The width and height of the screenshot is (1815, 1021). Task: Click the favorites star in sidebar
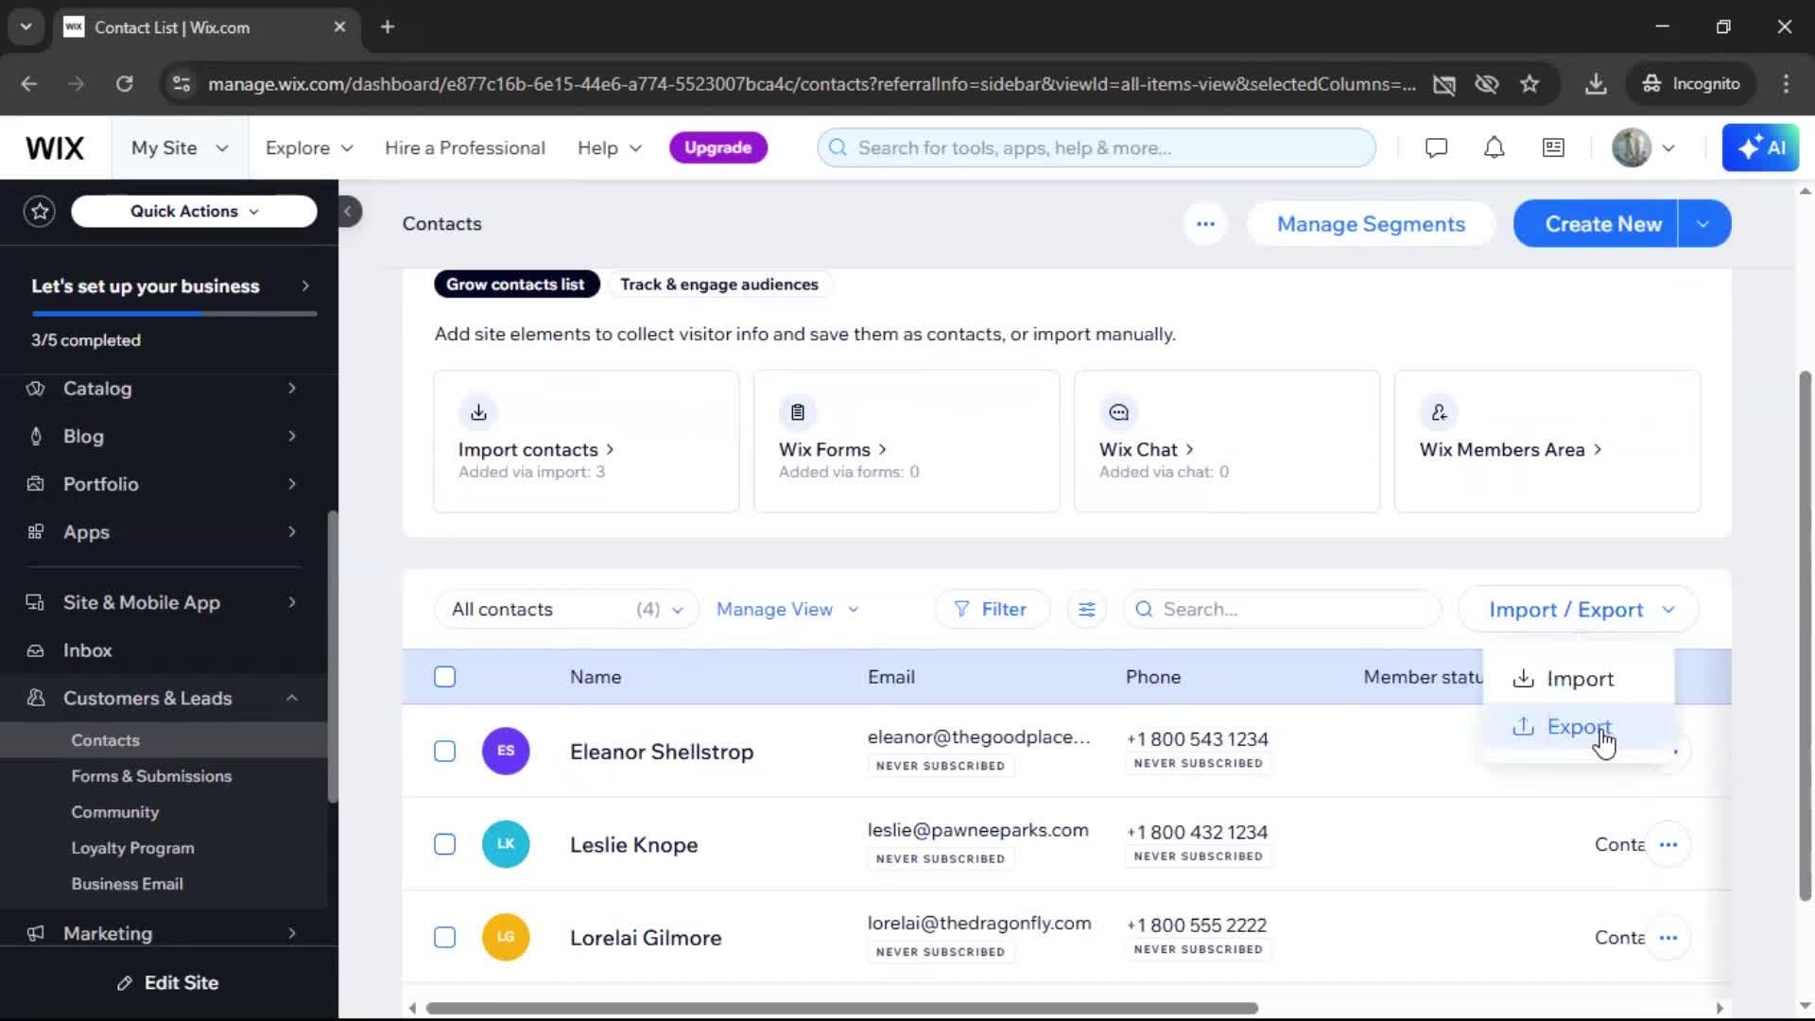click(x=40, y=211)
